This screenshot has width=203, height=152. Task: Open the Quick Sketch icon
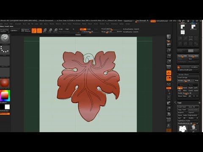26,30
